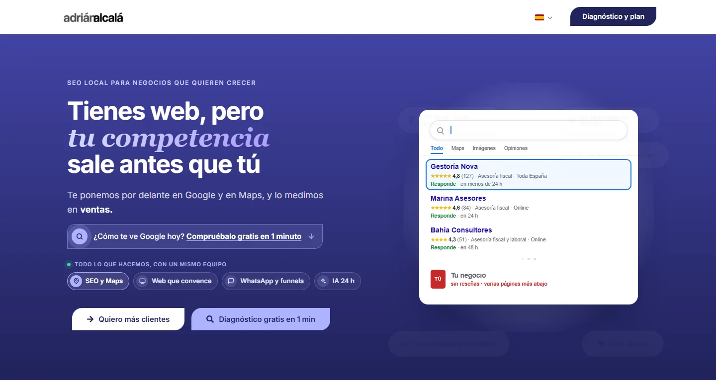Click Diagnóstico gratis en 1 min button
716x380 pixels.
tap(261, 319)
